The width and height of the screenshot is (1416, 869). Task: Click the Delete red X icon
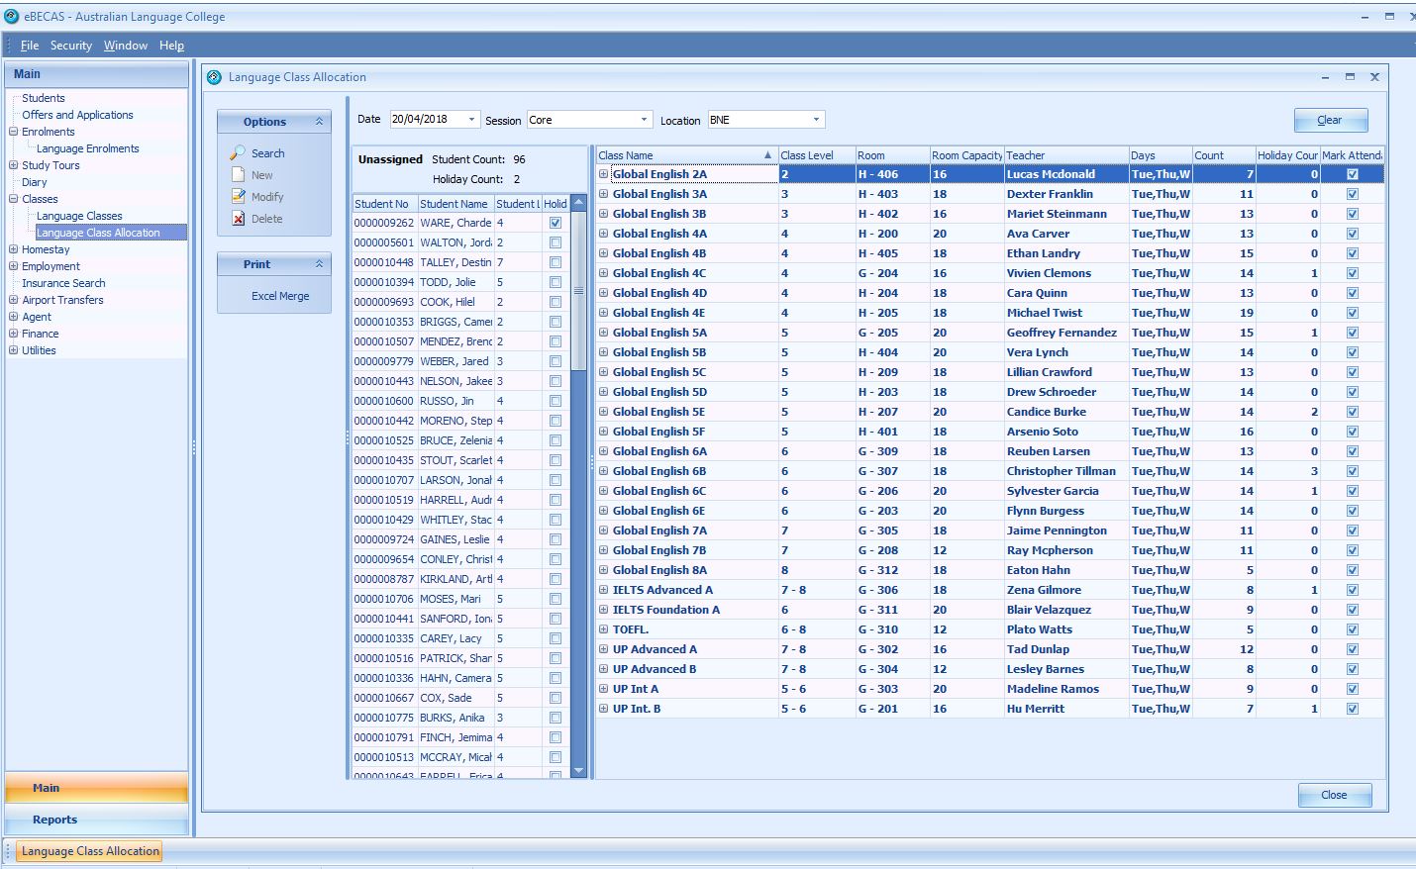238,219
